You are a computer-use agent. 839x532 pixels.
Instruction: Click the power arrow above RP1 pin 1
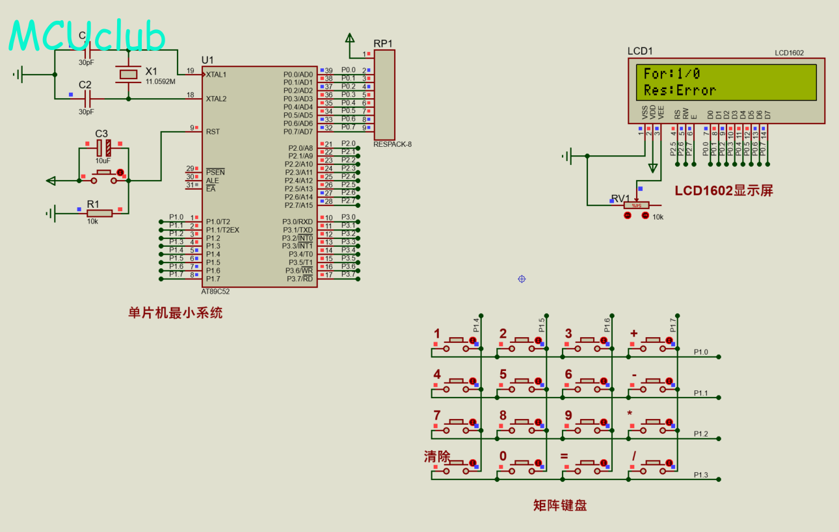[349, 39]
